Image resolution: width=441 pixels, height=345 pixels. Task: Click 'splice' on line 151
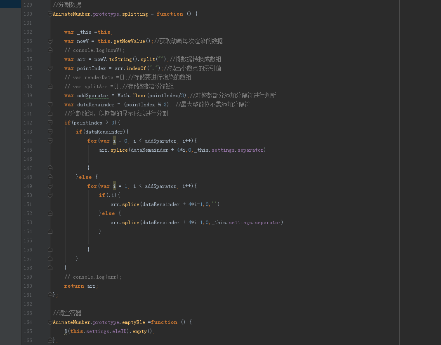130,204
